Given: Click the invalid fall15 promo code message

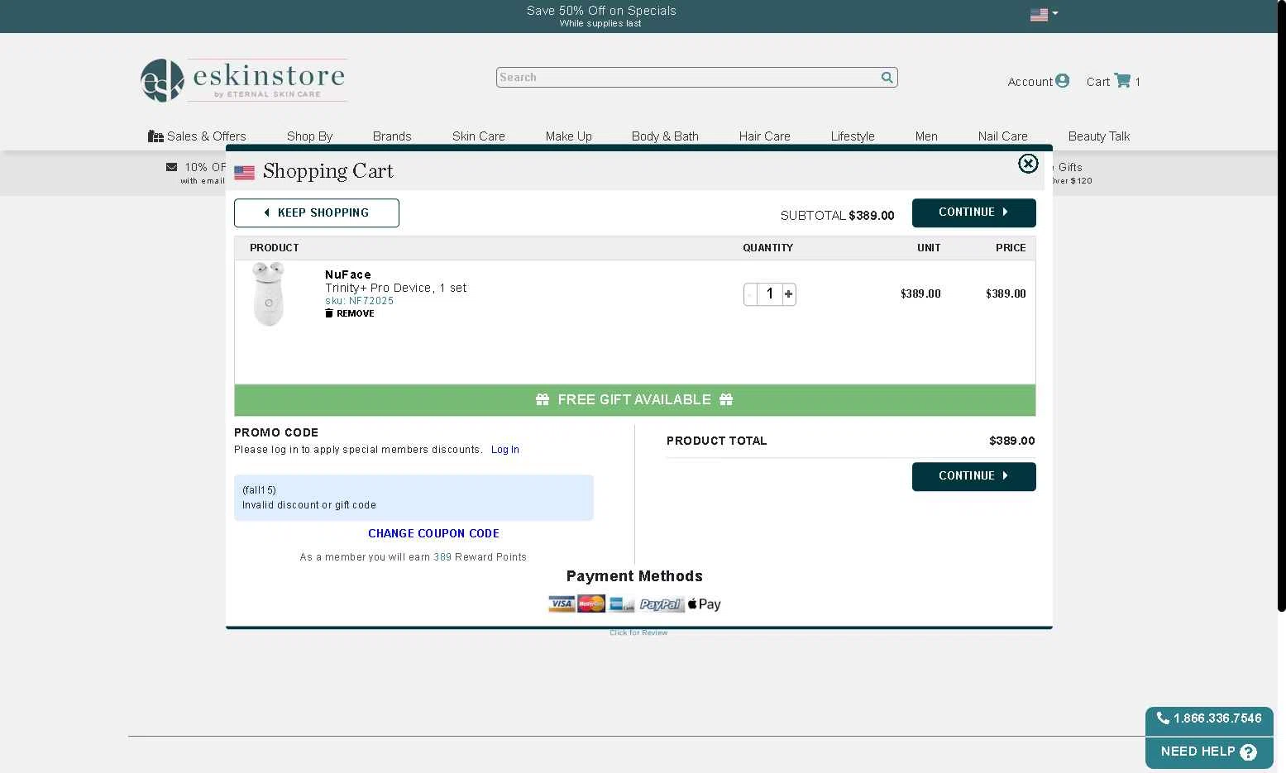Looking at the screenshot, I should coord(414,498).
